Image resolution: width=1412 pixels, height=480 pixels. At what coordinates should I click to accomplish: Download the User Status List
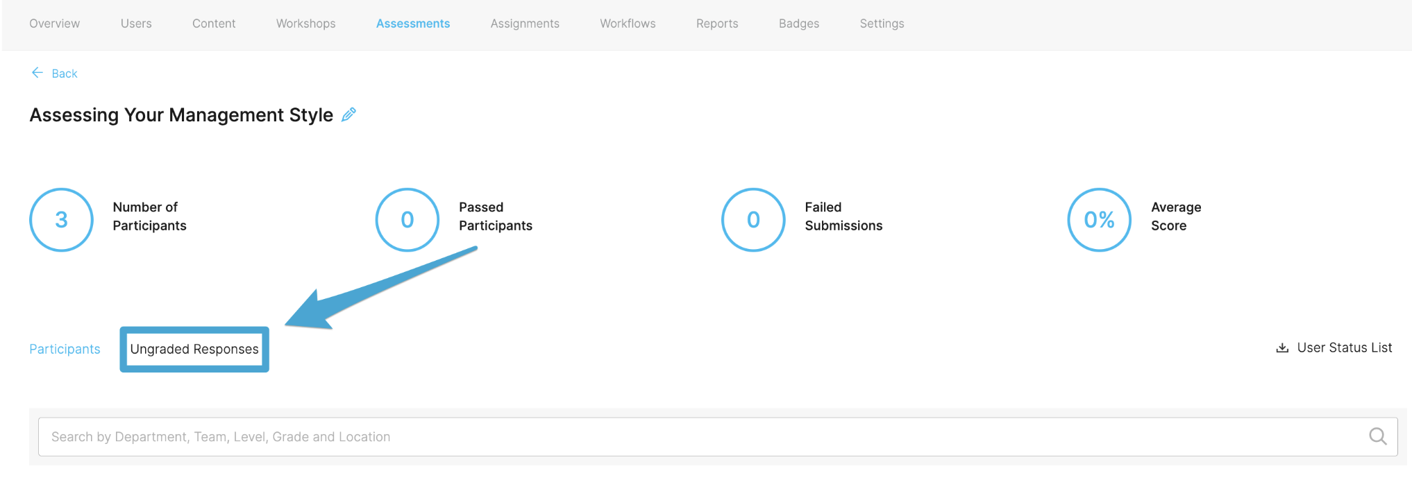[x=1345, y=348]
